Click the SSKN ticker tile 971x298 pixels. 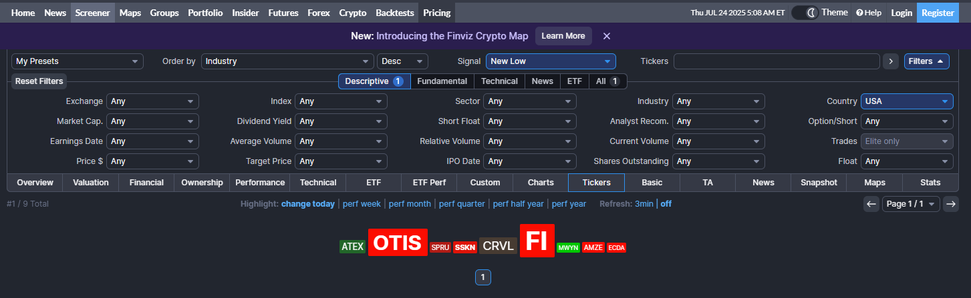click(x=465, y=247)
